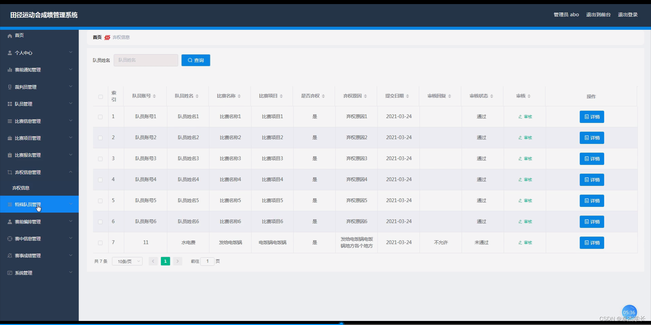651x325 pixels.
Task: Click the icon beside 赛事成绩管理
Action: [x=10, y=256]
